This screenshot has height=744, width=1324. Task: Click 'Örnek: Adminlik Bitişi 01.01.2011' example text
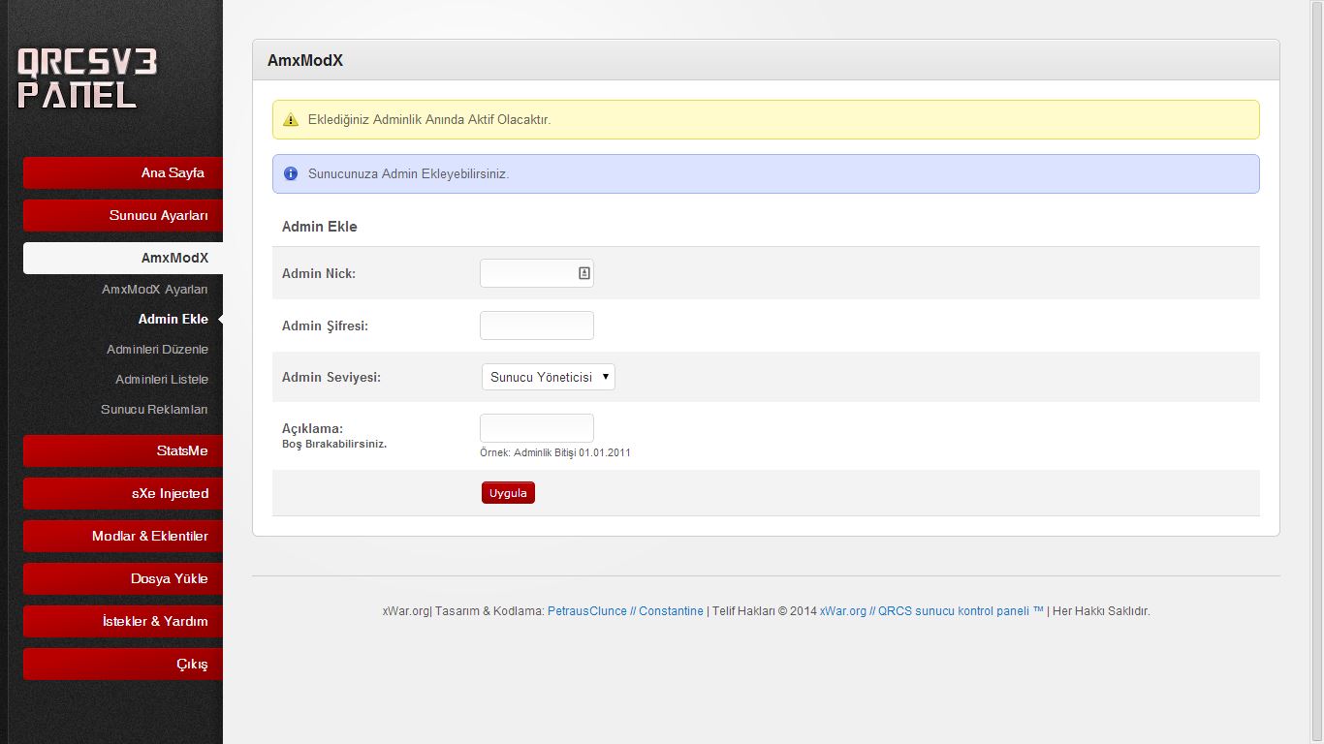[555, 452]
